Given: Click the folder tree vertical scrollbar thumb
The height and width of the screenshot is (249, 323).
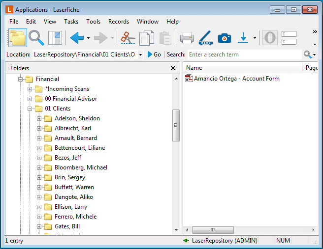Looking at the screenshot, I should pyautogui.click(x=176, y=125).
